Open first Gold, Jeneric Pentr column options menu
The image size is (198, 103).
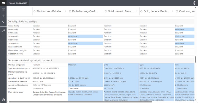click(x=137, y=11)
